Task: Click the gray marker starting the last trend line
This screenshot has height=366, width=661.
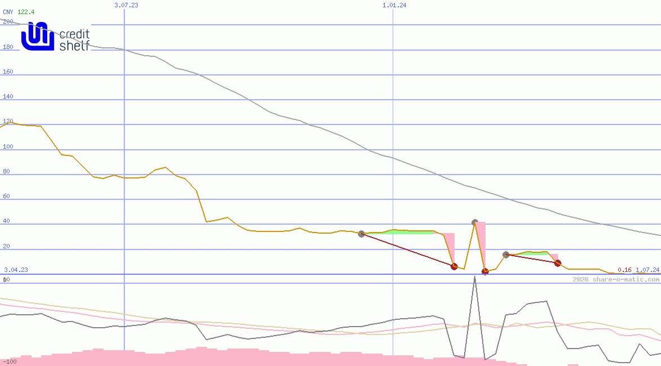Action: [506, 255]
